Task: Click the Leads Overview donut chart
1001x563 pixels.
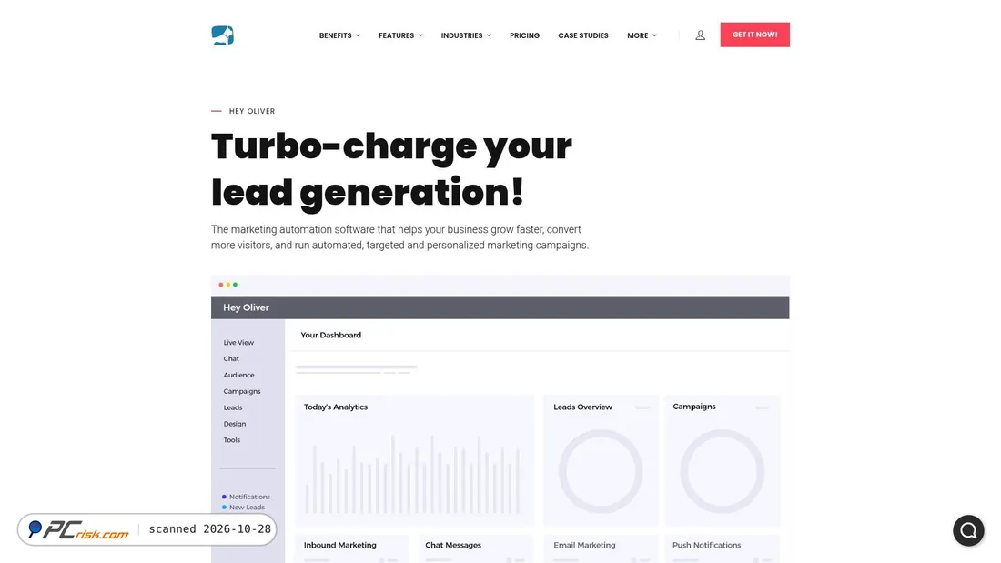Action: [601, 472]
